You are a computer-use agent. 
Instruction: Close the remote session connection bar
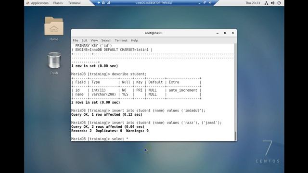[x=210, y=3]
